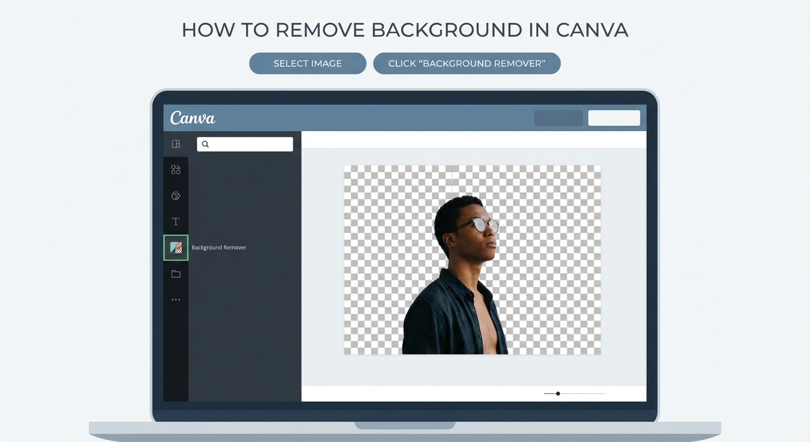Click the right end of zoom slider track
This screenshot has width=810, height=442.
603,394
